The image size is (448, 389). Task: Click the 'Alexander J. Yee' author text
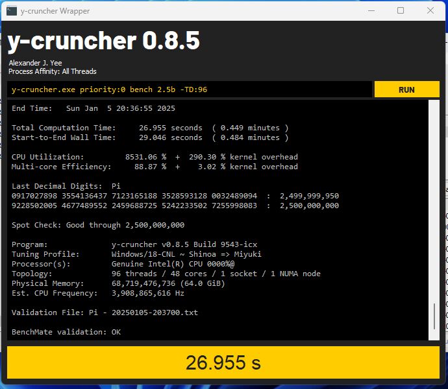36,63
